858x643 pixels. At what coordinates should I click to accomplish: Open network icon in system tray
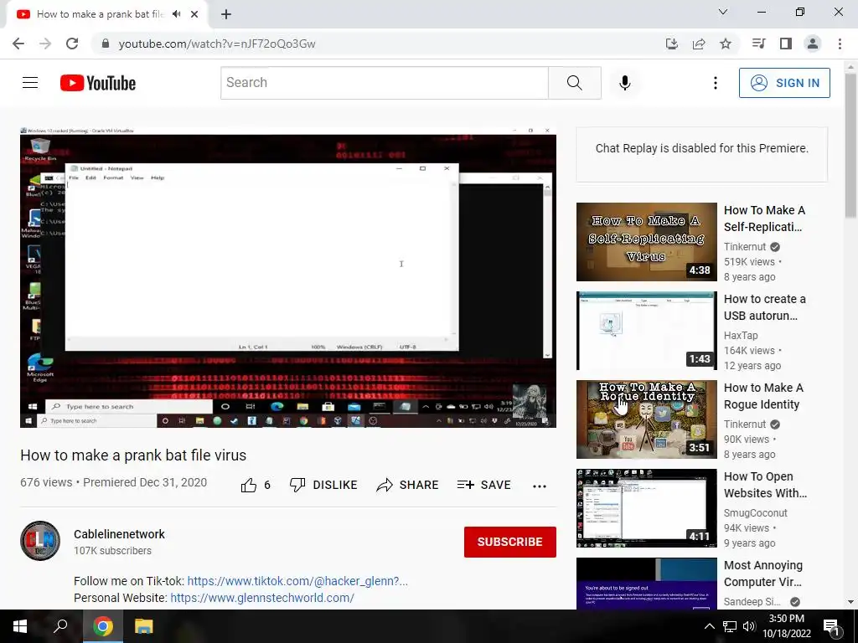[730, 626]
